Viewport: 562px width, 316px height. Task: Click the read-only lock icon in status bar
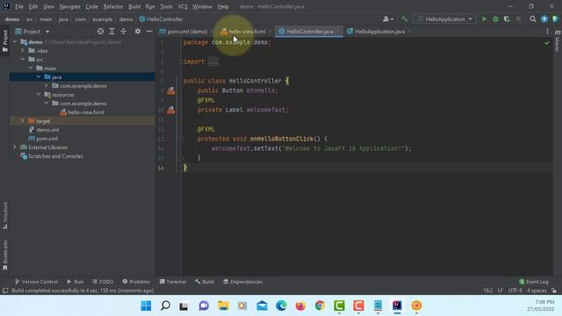(x=554, y=291)
